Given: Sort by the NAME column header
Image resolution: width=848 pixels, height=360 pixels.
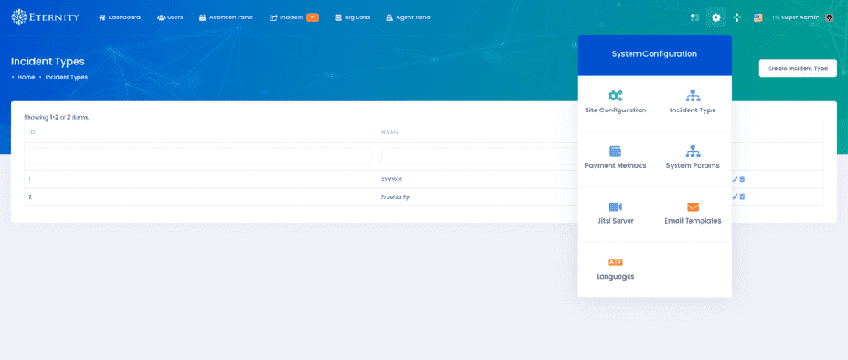Looking at the screenshot, I should click(390, 132).
